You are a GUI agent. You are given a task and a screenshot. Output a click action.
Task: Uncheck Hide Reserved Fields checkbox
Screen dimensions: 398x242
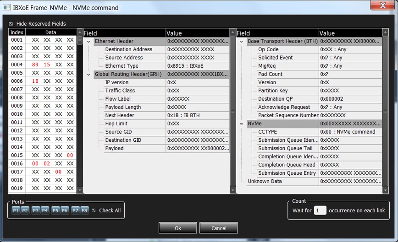(11, 23)
